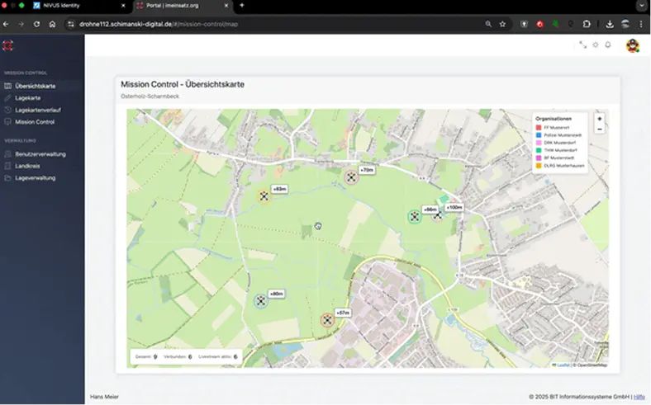Open Benutzerverwaltung from the sidebar
Screen dimensions: 651x405
(40, 154)
